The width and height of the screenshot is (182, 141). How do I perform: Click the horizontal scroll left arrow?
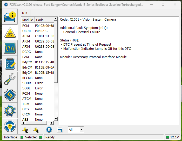[23, 123]
